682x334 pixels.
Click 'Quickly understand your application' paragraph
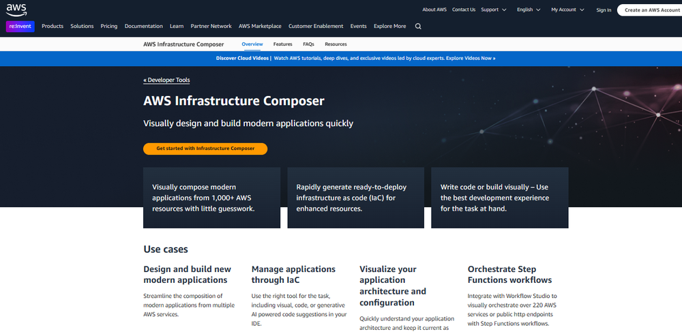(x=406, y=323)
